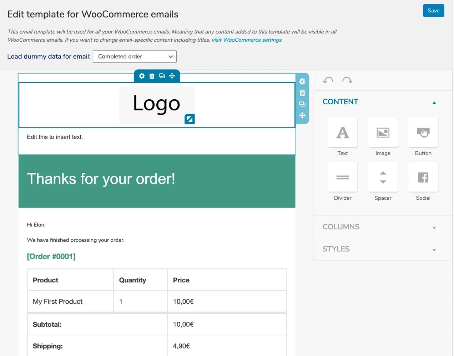This screenshot has width=454, height=356.
Task: Open container settings gear on side toolbar
Action: (302, 82)
